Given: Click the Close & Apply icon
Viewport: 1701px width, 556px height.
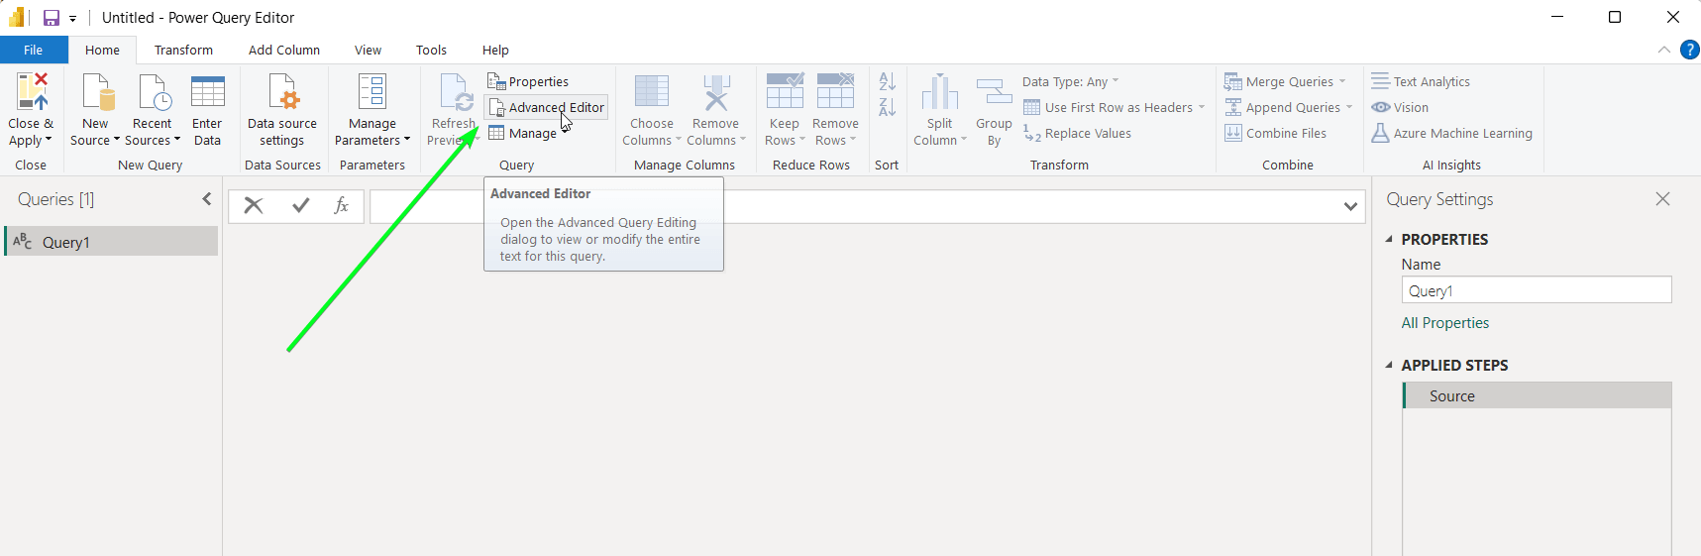Looking at the screenshot, I should (x=32, y=91).
